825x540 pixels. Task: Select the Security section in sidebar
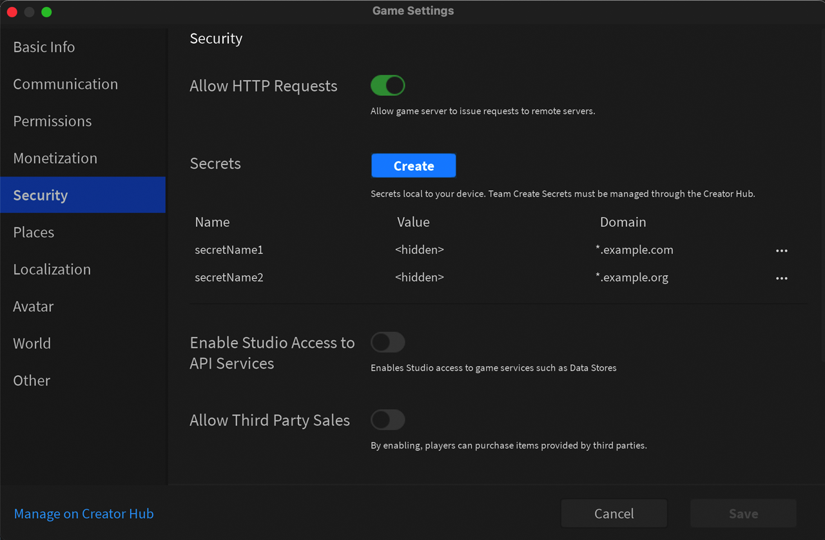(x=40, y=195)
